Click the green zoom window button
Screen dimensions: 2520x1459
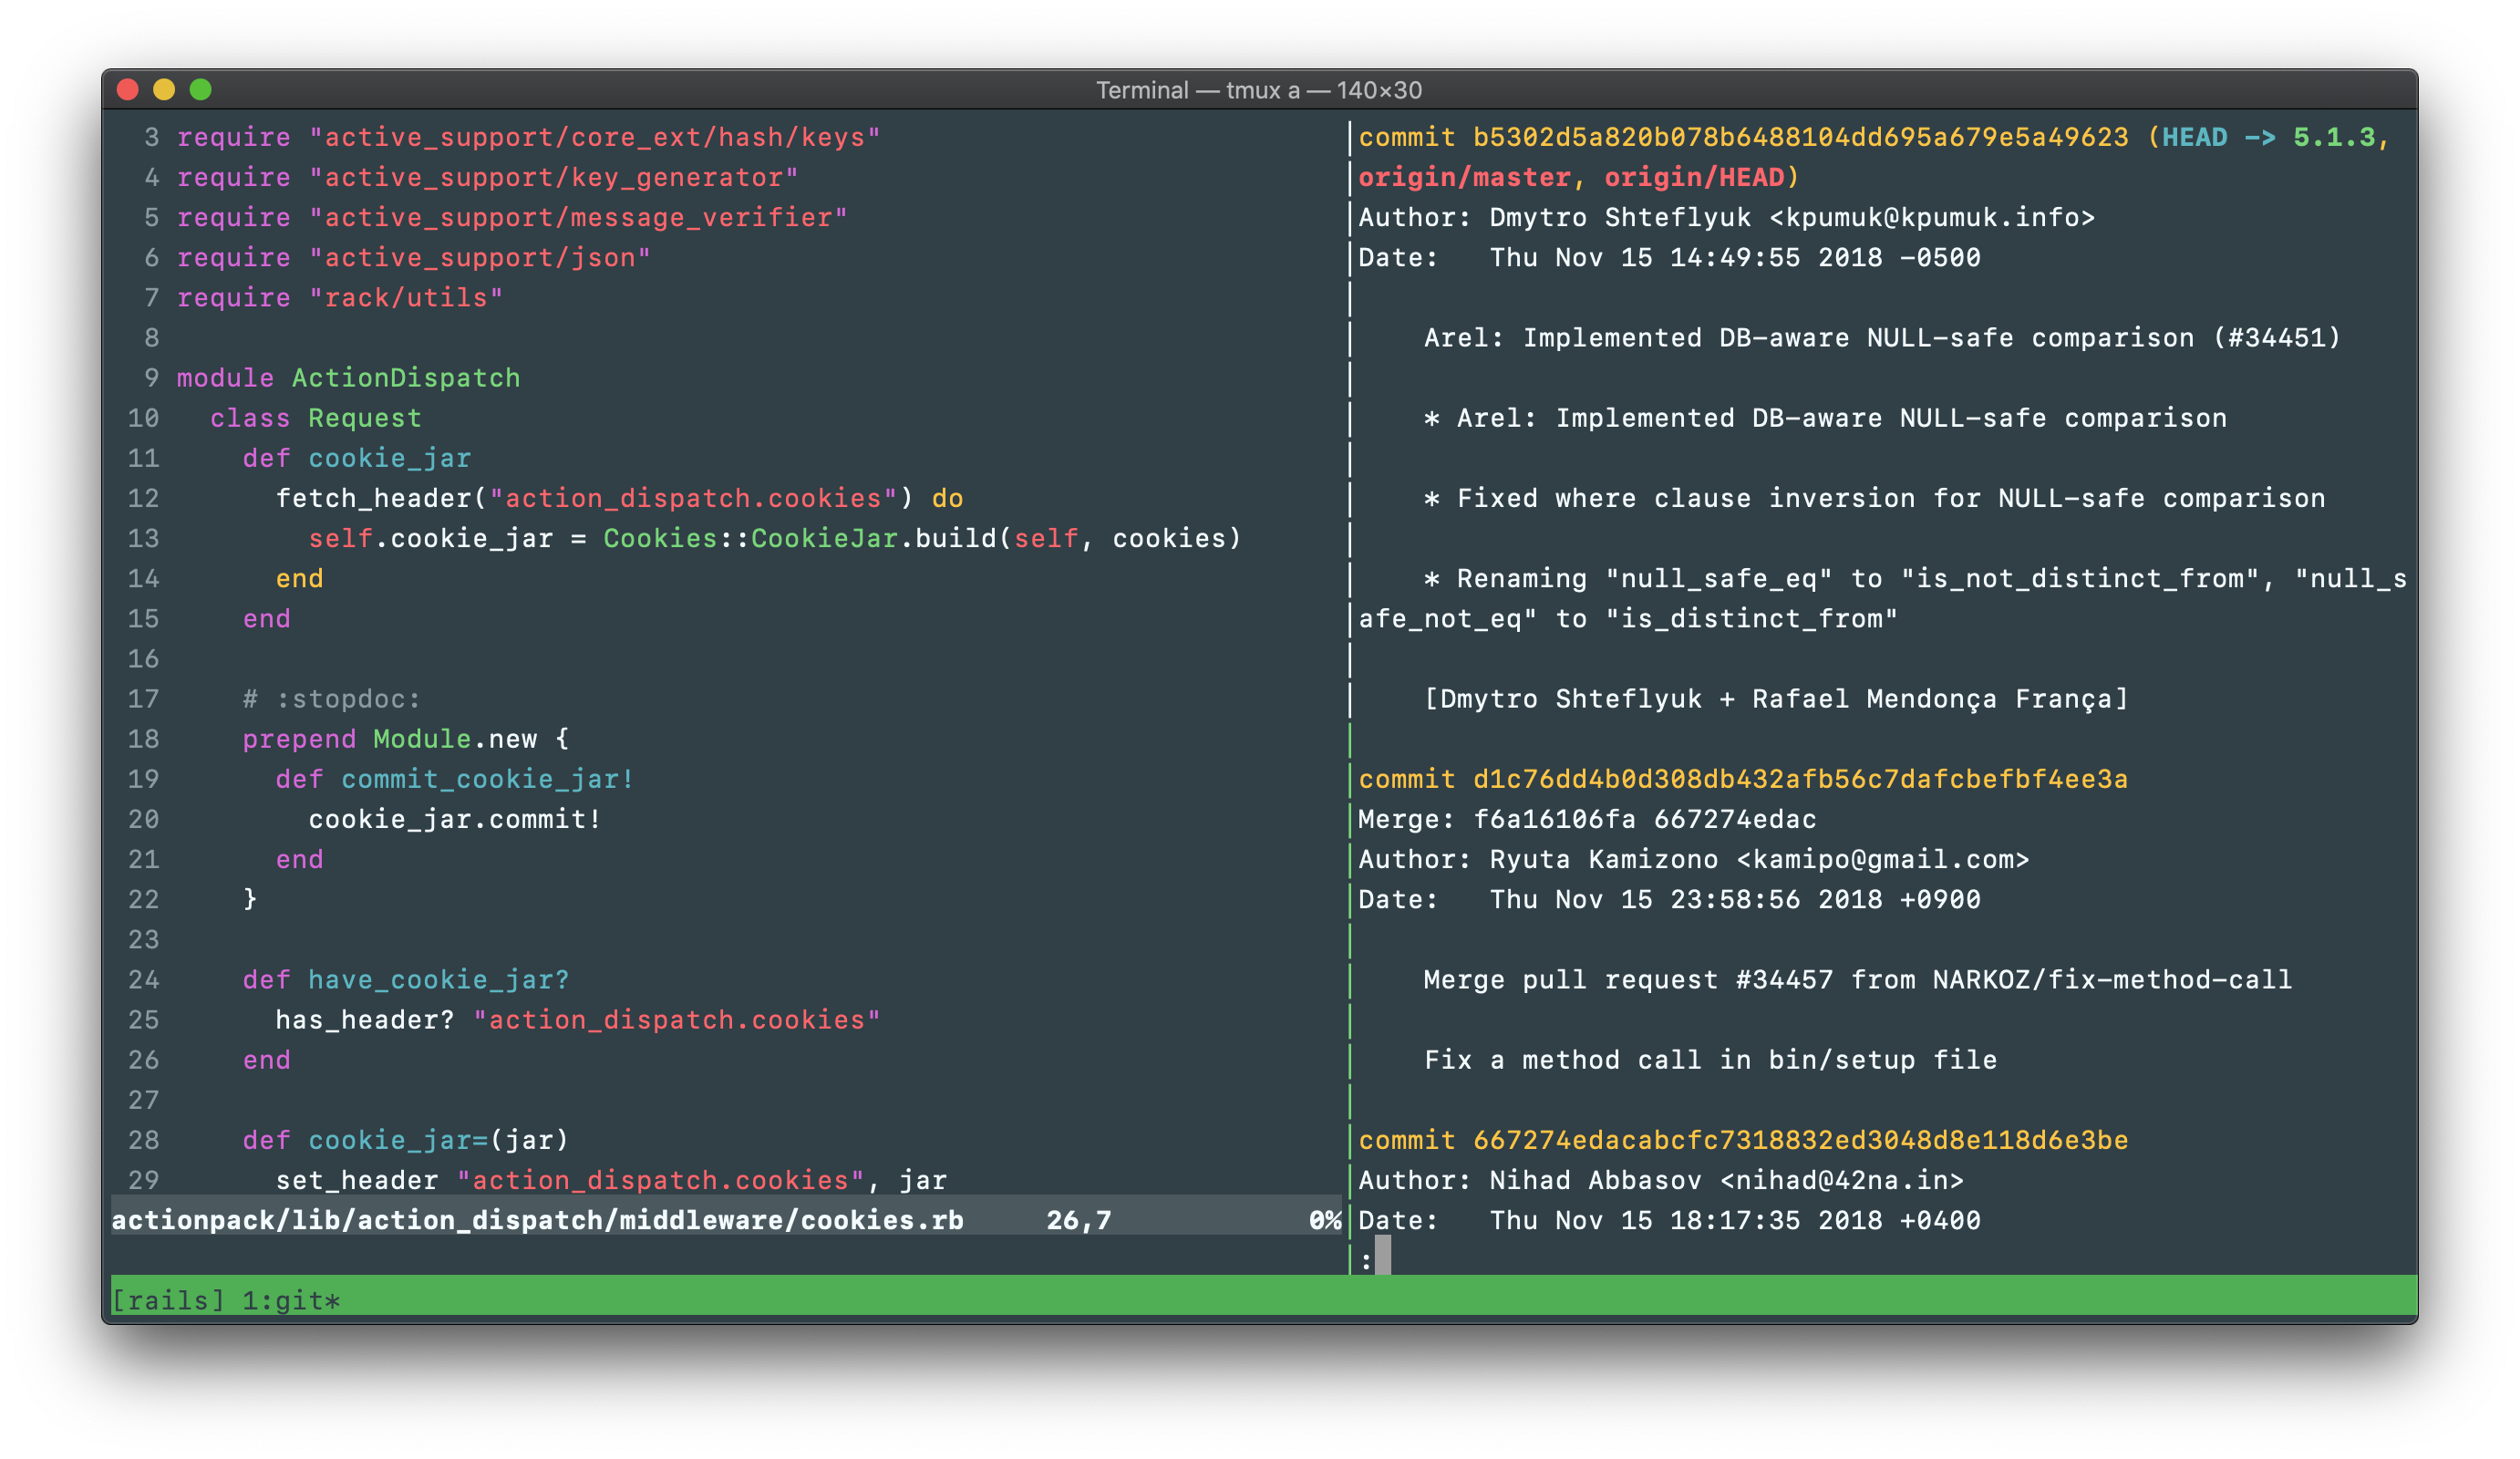201,90
